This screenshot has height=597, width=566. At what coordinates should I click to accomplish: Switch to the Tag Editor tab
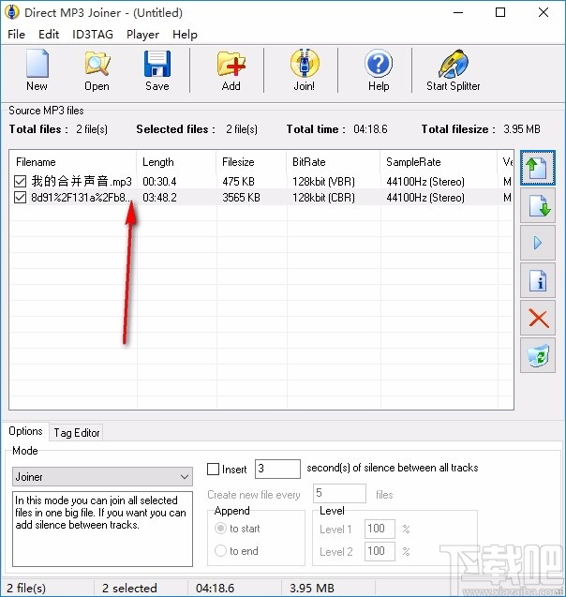77,433
